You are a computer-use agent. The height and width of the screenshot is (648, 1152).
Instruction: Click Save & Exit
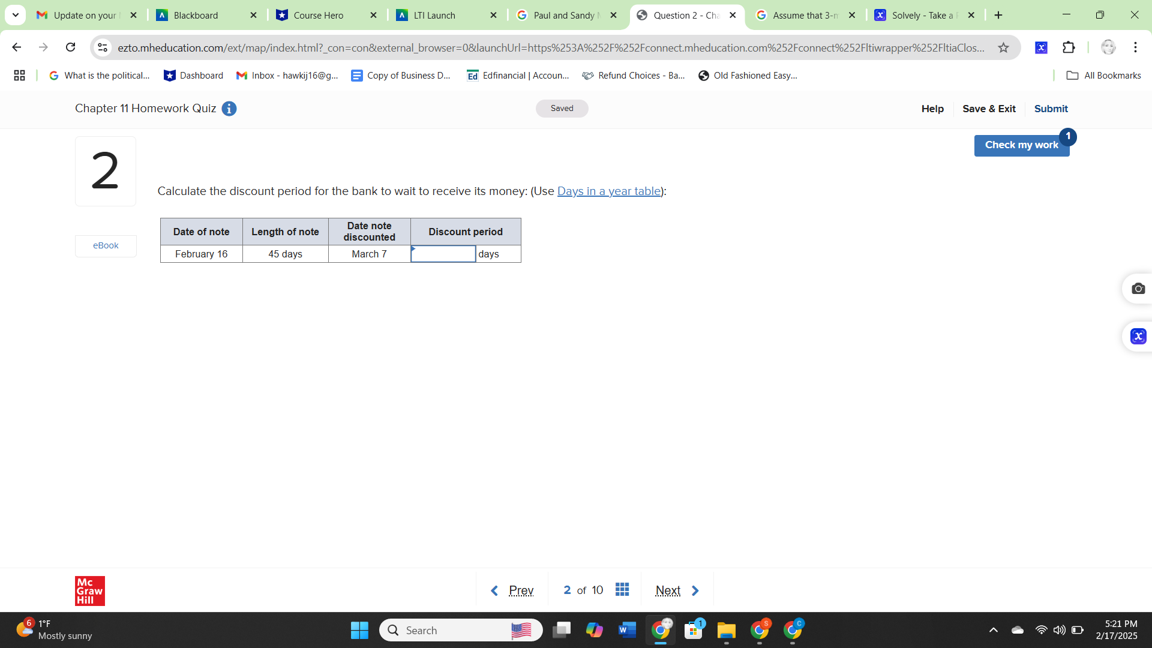(989, 109)
